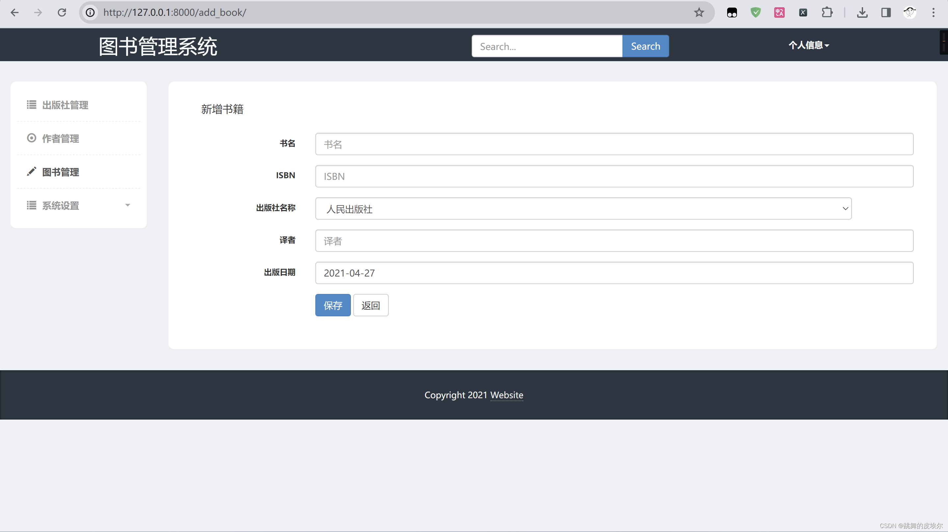The image size is (948, 532).
Task: Bookmark page with star icon
Action: click(699, 12)
